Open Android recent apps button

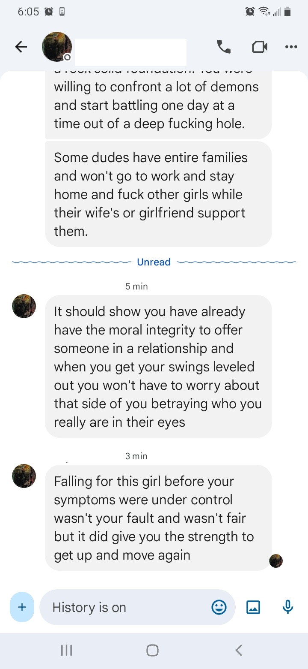[66, 651]
